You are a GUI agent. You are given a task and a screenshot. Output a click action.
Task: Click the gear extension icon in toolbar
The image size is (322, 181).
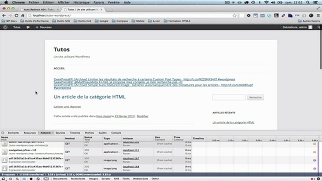coord(248,16)
